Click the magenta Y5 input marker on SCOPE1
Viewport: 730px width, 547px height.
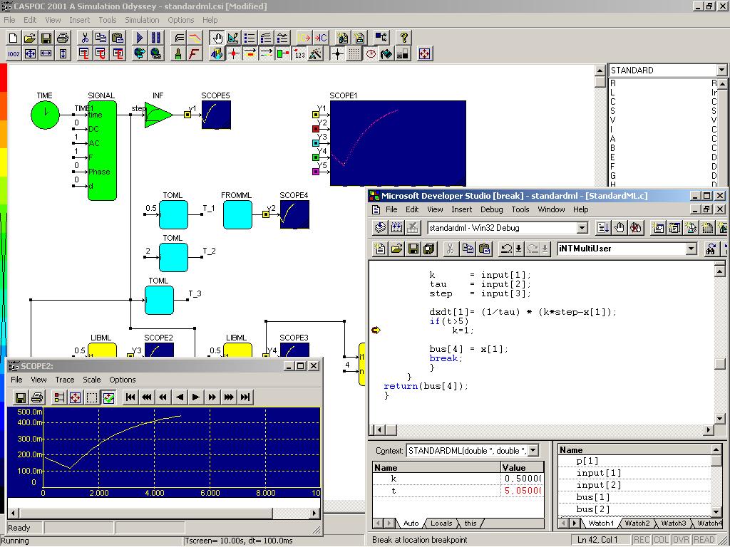tap(316, 172)
